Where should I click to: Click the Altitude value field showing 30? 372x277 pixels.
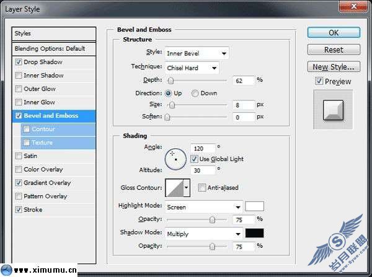click(203, 170)
